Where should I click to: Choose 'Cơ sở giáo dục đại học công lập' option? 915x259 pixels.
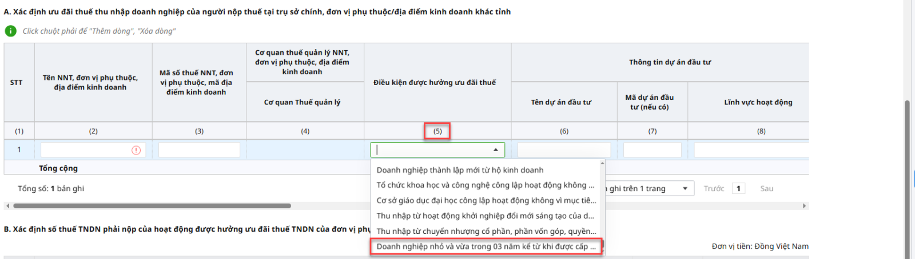coord(486,200)
